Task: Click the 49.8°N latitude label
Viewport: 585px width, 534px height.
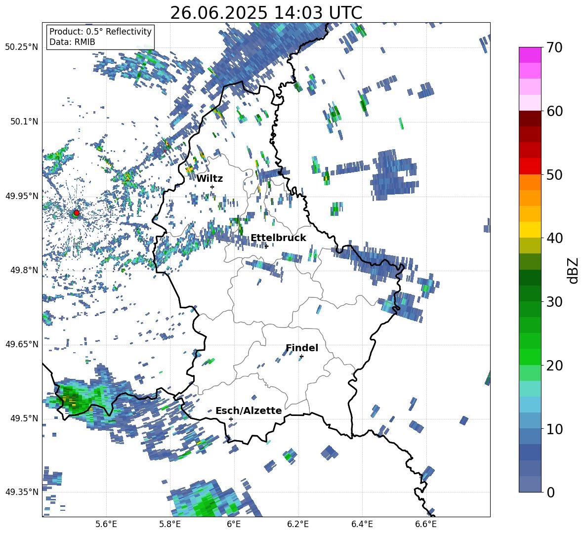Action: coord(24,270)
